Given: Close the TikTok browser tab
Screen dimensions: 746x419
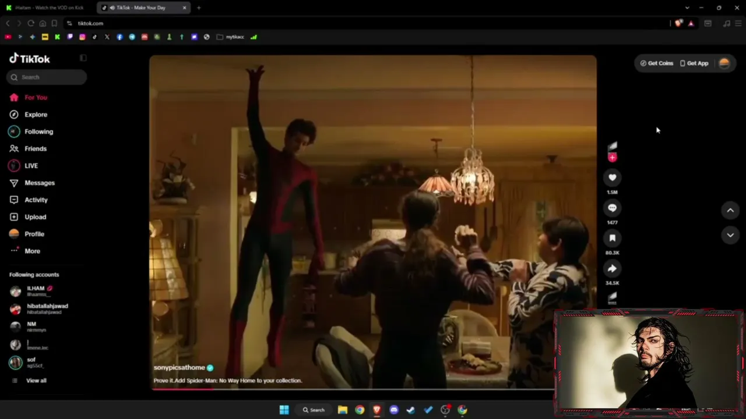Looking at the screenshot, I should [185, 8].
